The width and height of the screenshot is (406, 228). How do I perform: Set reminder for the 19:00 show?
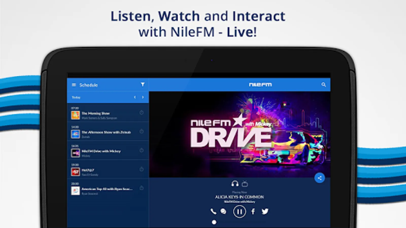tap(142, 169)
